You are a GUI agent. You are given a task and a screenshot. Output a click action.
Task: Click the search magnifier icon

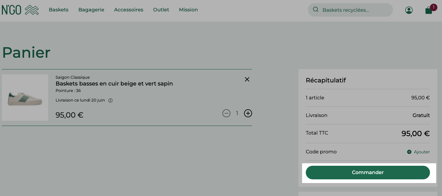tap(315, 10)
